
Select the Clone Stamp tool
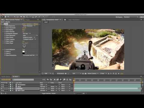[x=33, y=17]
